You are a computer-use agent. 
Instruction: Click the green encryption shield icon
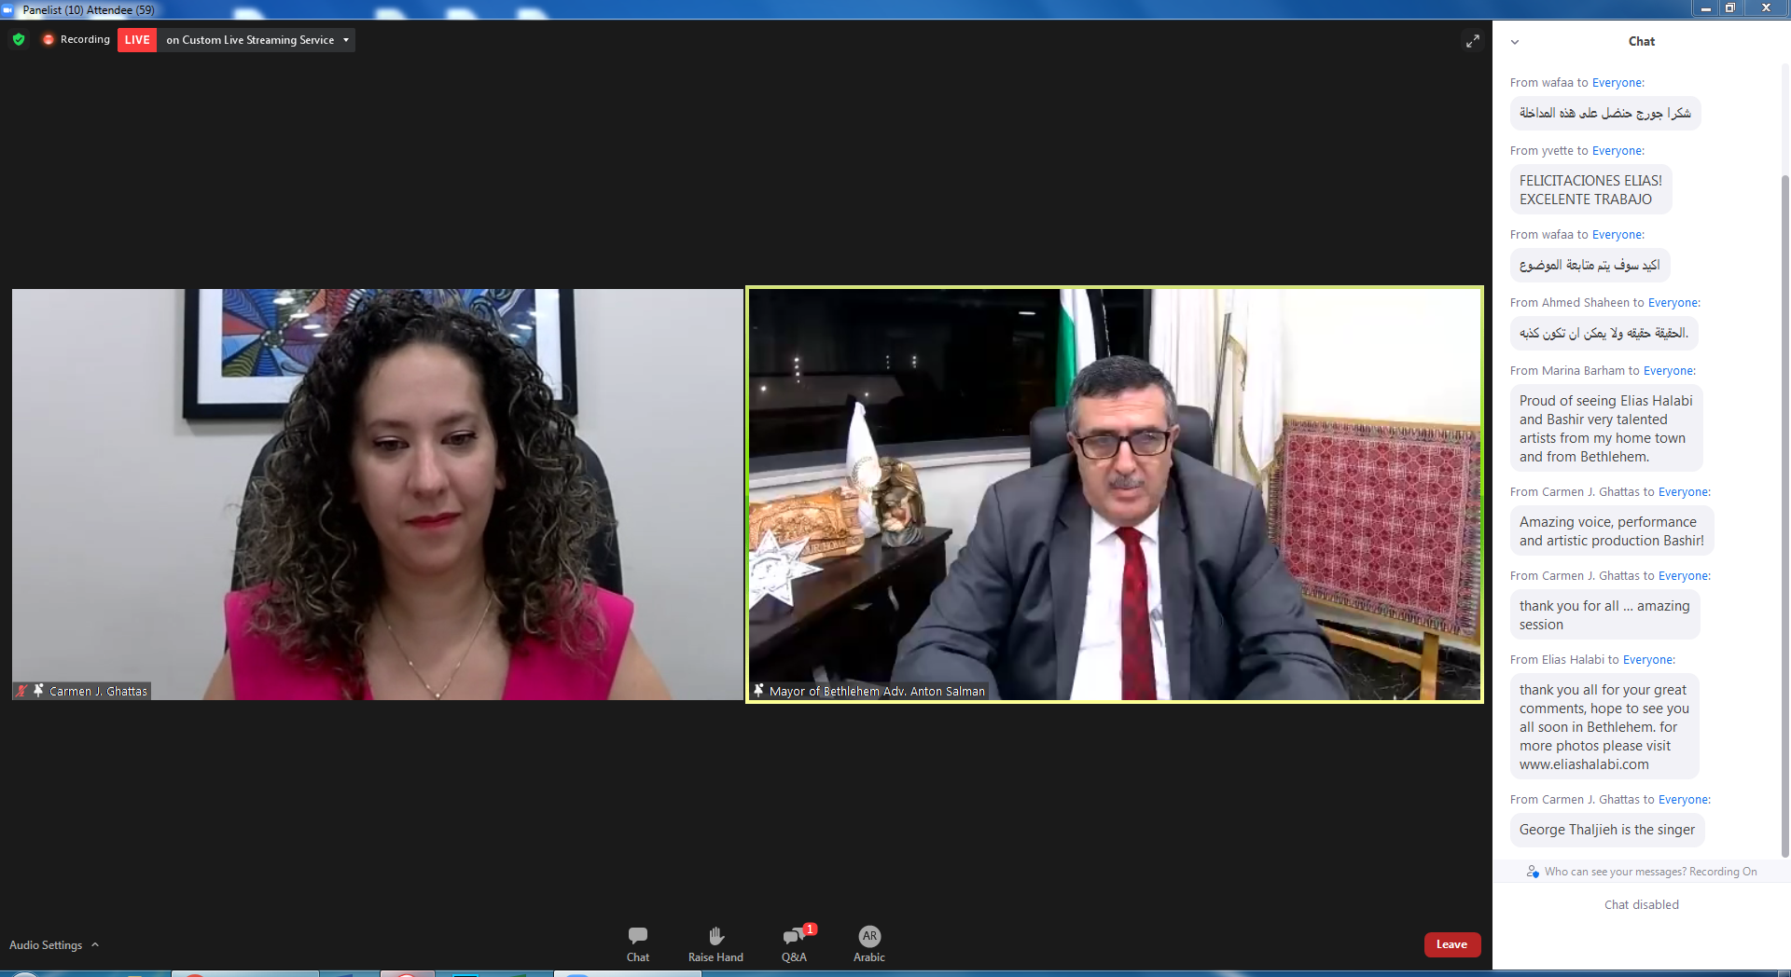tap(19, 39)
